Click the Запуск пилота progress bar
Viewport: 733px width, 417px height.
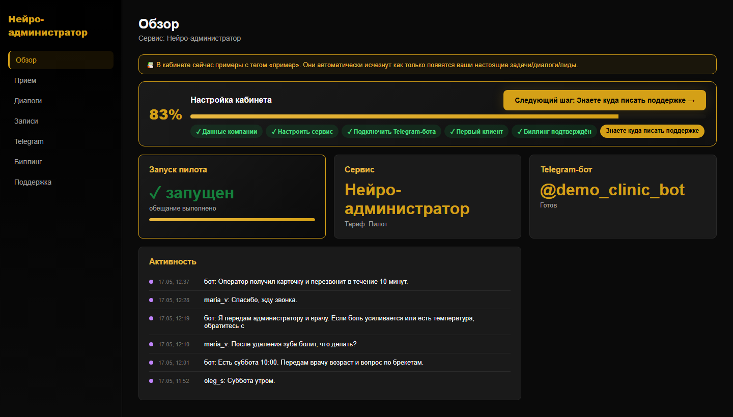click(x=232, y=220)
